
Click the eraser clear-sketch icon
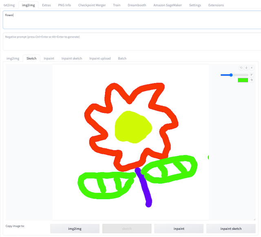pyautogui.click(x=246, y=68)
